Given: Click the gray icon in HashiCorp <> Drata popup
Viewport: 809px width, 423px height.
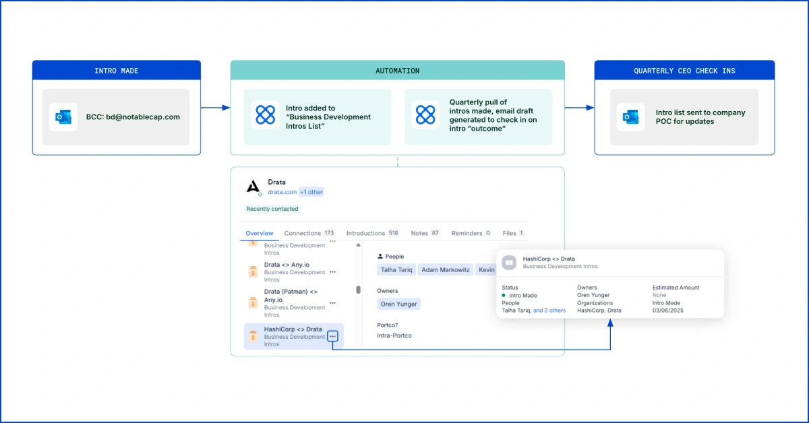Looking at the screenshot, I should [x=510, y=262].
